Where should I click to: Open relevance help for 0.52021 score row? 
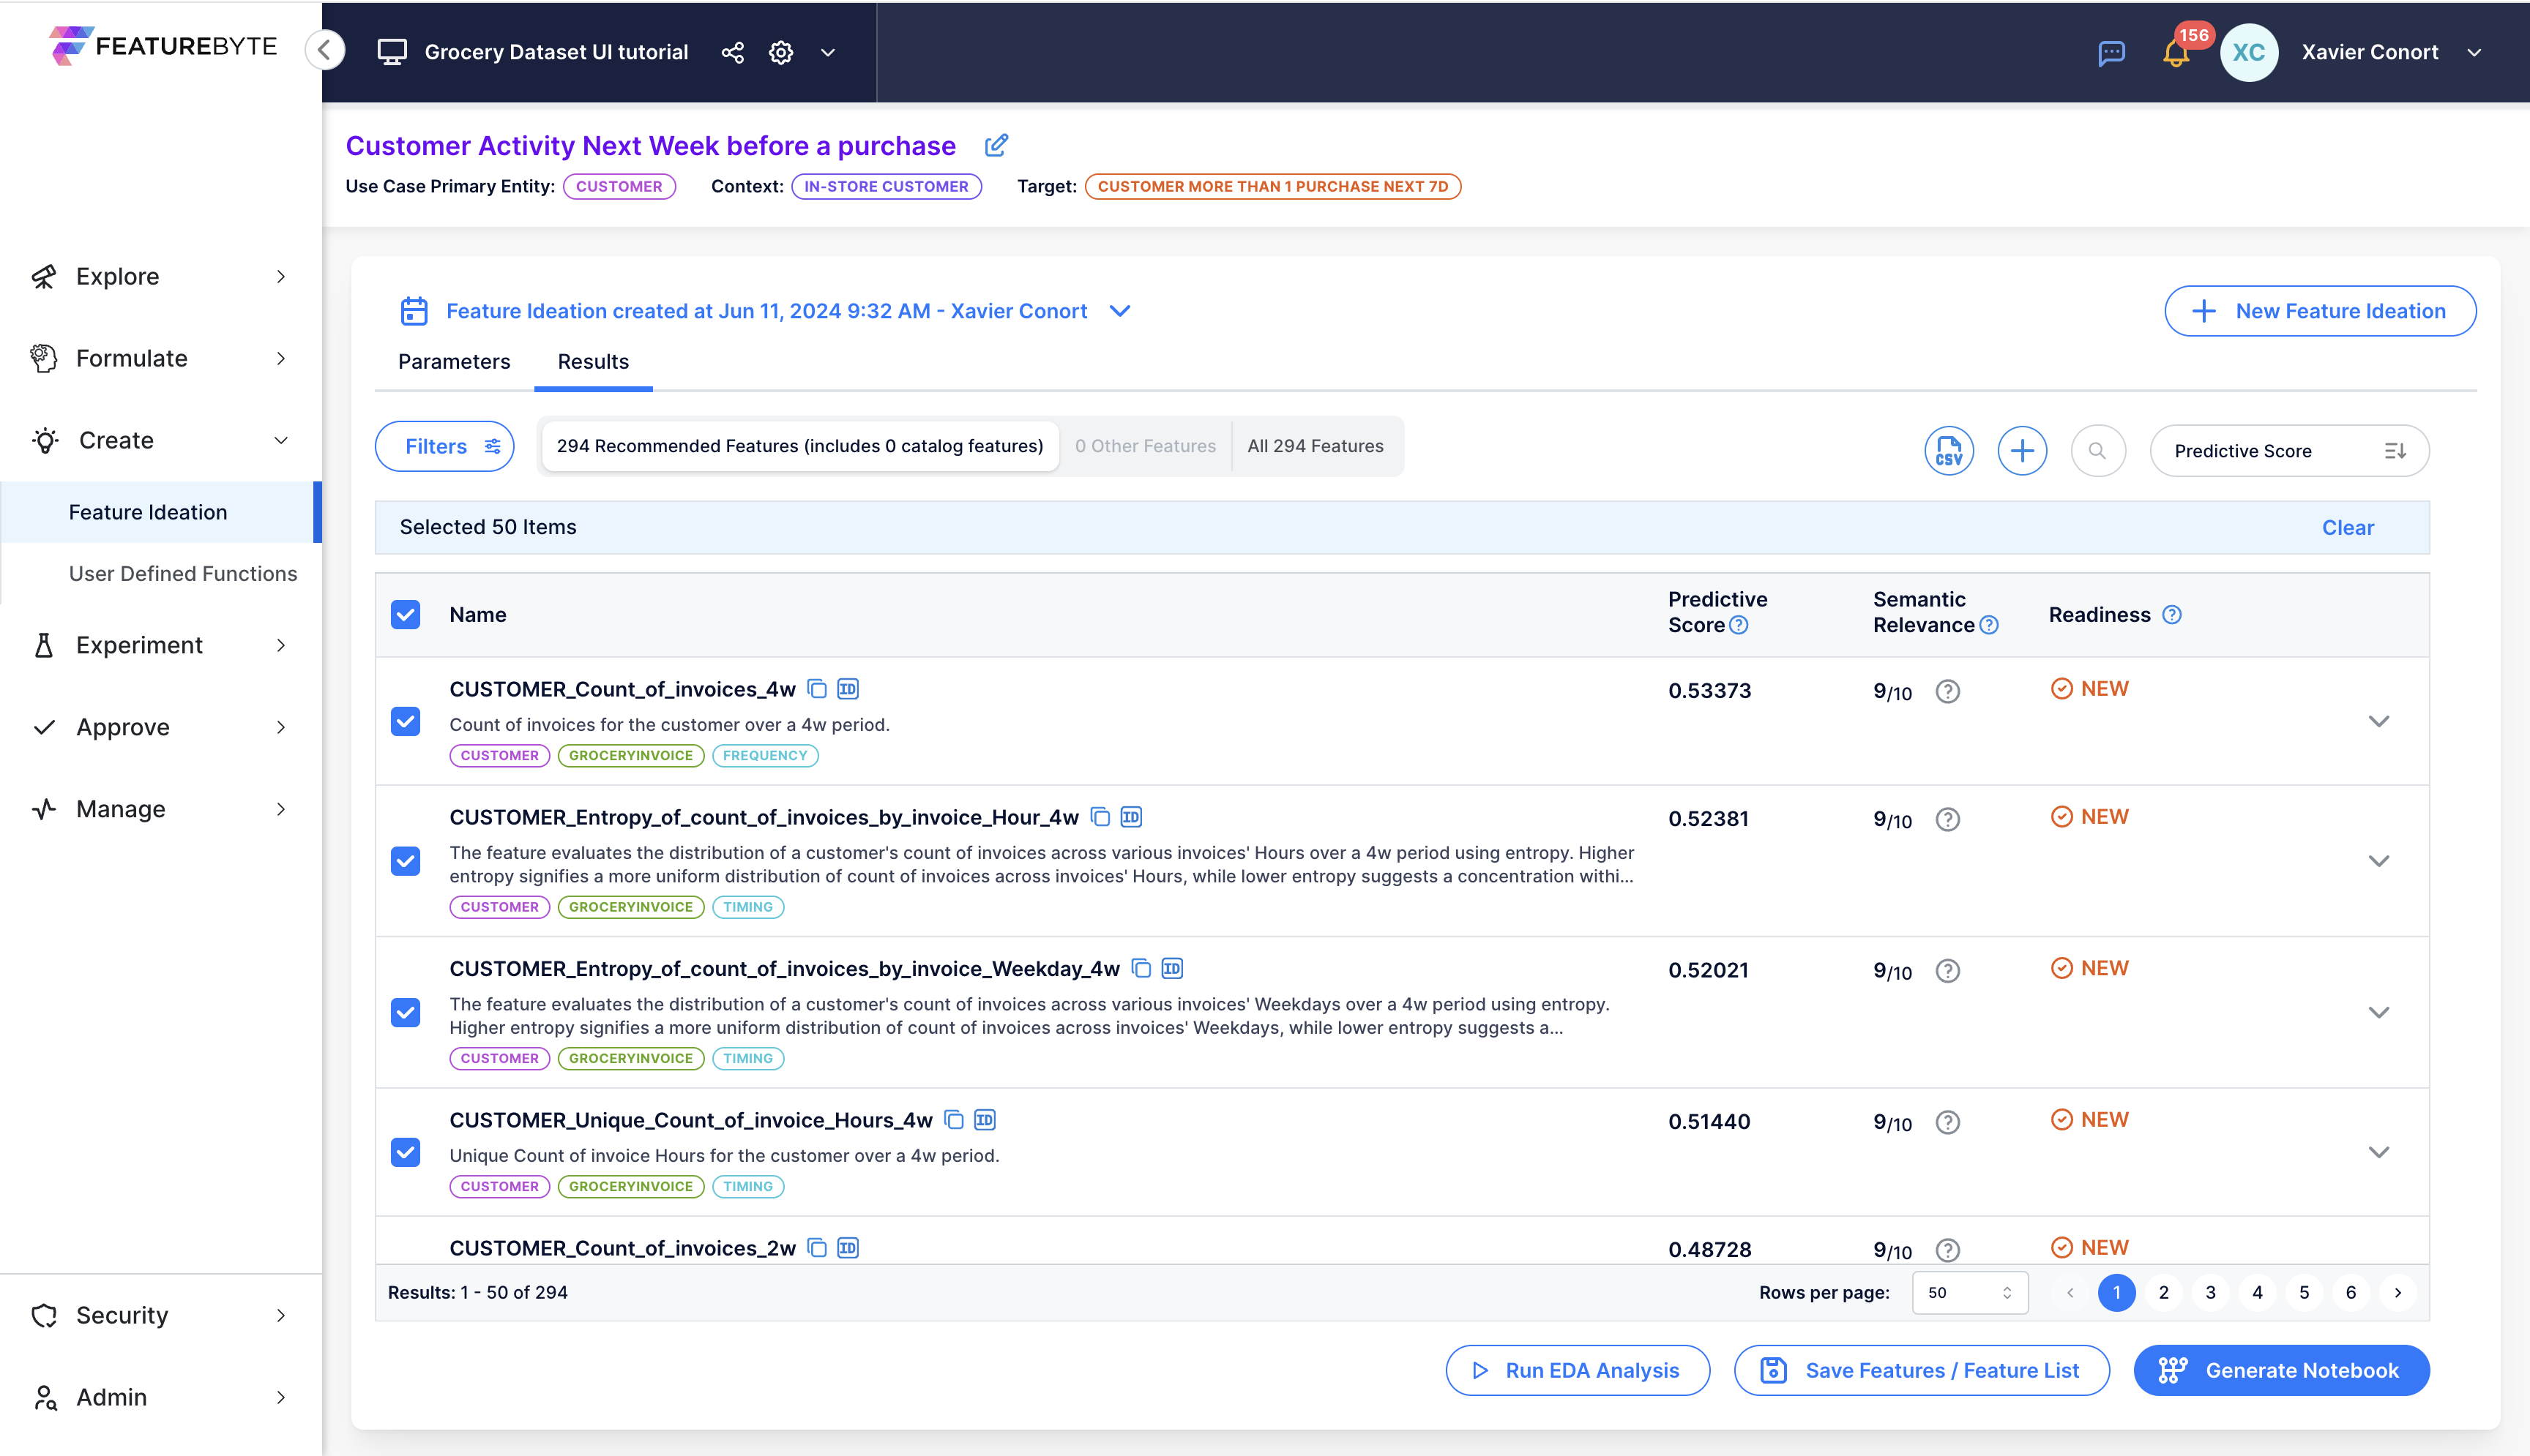(1947, 970)
